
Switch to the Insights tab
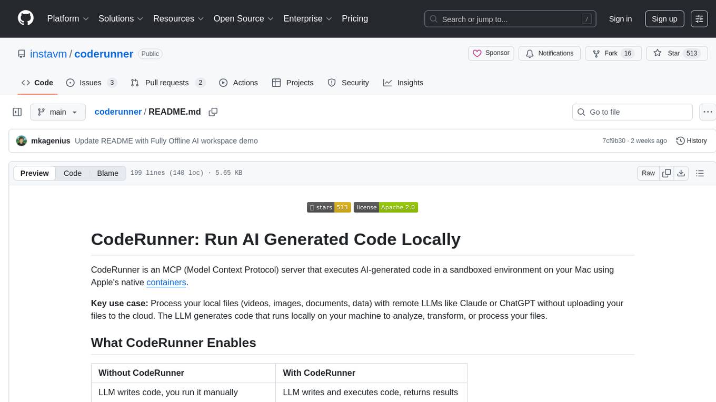403,83
